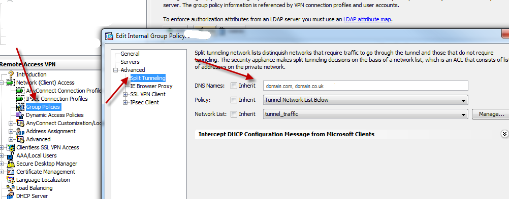Expand the SSL VPN Client node
509x199 pixels.
[125, 94]
